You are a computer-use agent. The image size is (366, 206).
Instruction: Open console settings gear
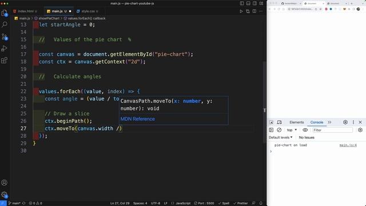pos(360,130)
